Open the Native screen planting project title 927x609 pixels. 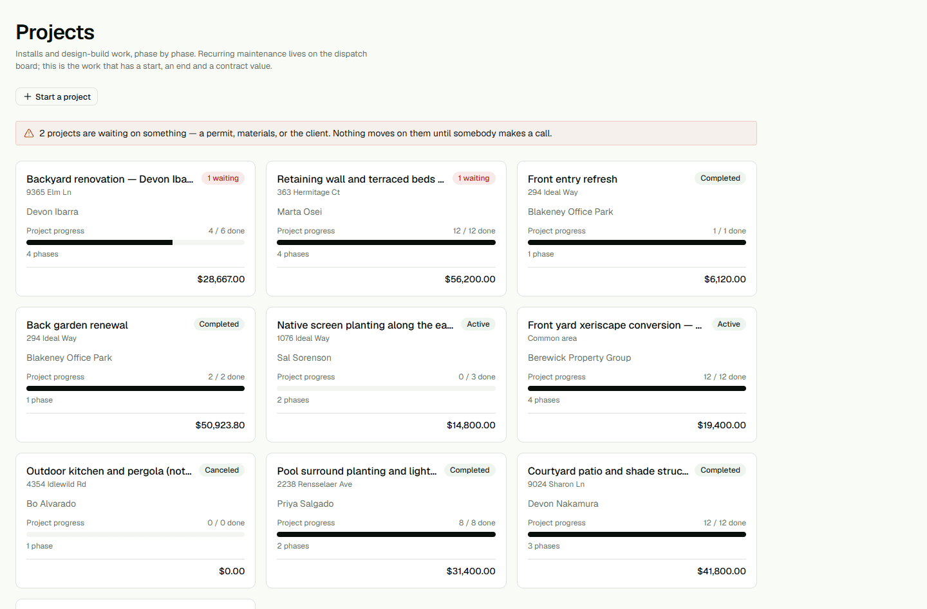[x=365, y=325]
